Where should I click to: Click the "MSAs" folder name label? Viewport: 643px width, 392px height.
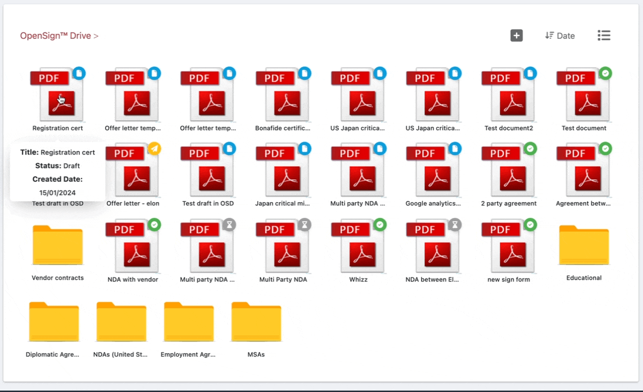tap(256, 354)
